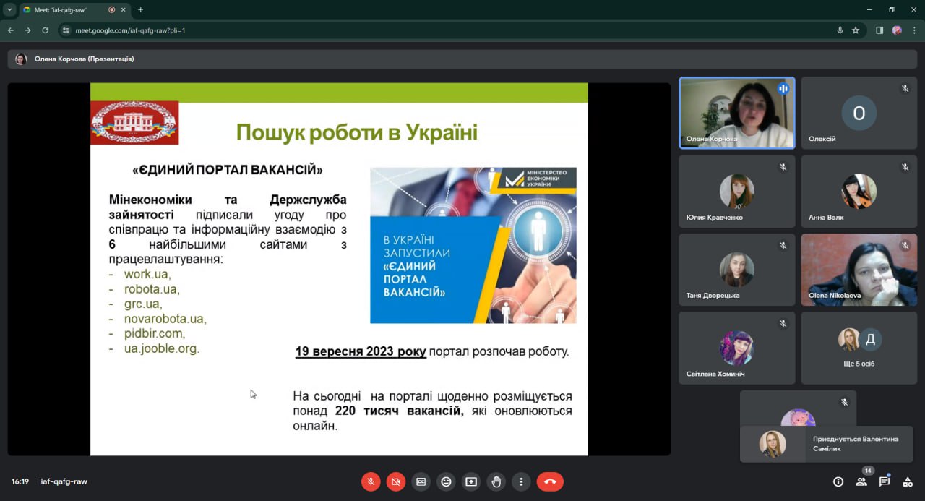Close the Meet browser tab

click(x=123, y=10)
